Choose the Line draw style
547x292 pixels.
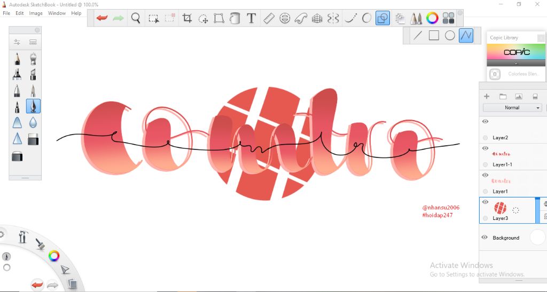click(x=418, y=35)
